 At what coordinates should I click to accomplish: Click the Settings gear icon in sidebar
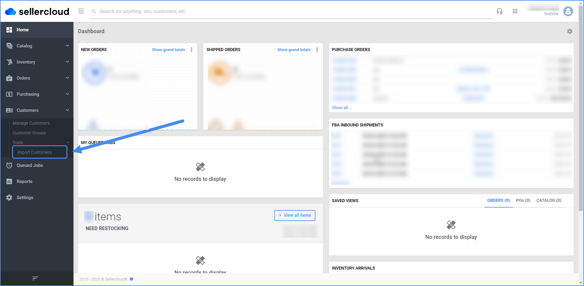point(9,198)
